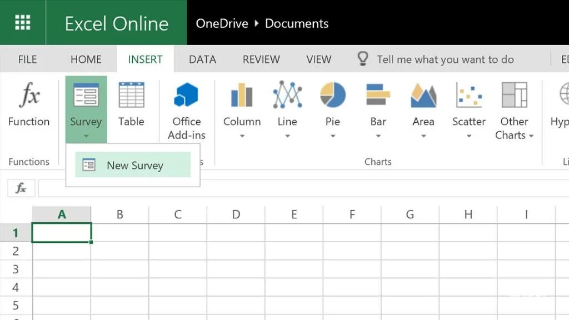Open the app launcher waffle icon
The image size is (569, 320).
point(22,22)
